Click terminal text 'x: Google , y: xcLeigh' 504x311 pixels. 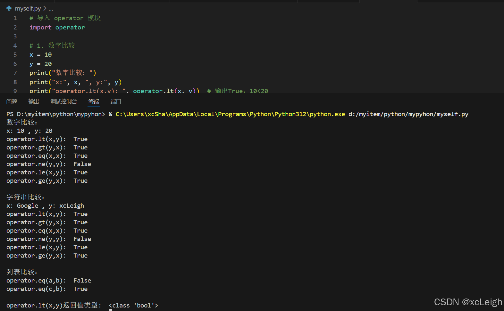pyautogui.click(x=45, y=206)
